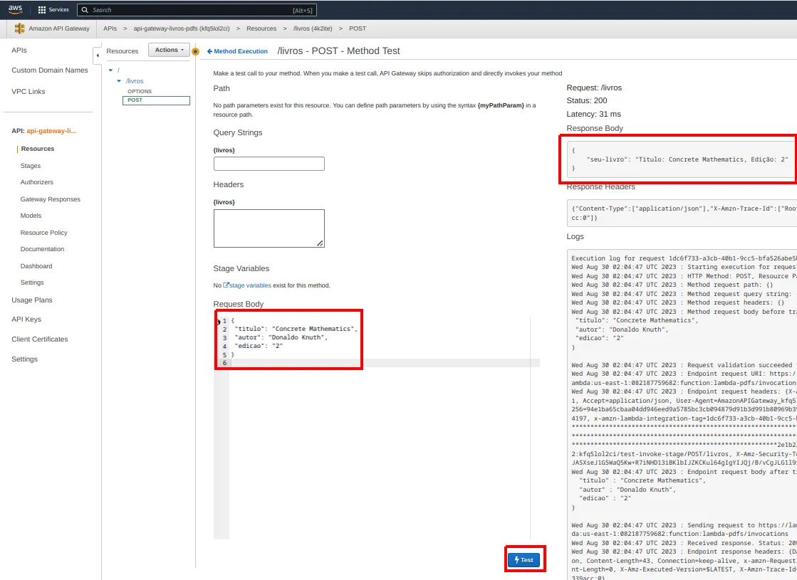Open VPC Links

coord(28,91)
